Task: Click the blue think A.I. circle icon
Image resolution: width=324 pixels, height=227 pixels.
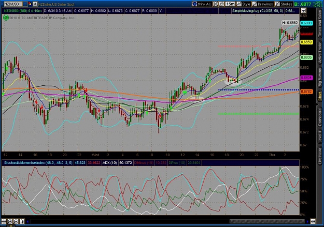Action: [x=194, y=4]
